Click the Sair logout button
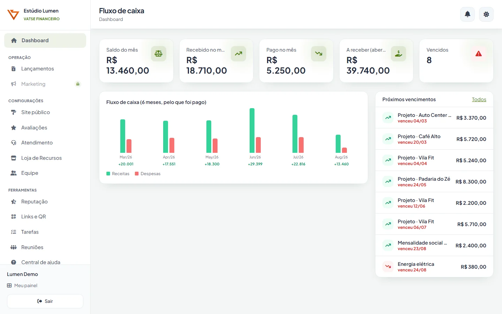Screen dimensions: 502x314 [45, 301]
